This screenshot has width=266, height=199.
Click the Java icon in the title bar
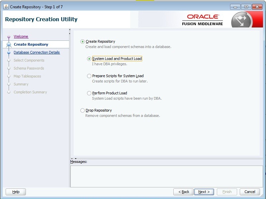[6, 7]
